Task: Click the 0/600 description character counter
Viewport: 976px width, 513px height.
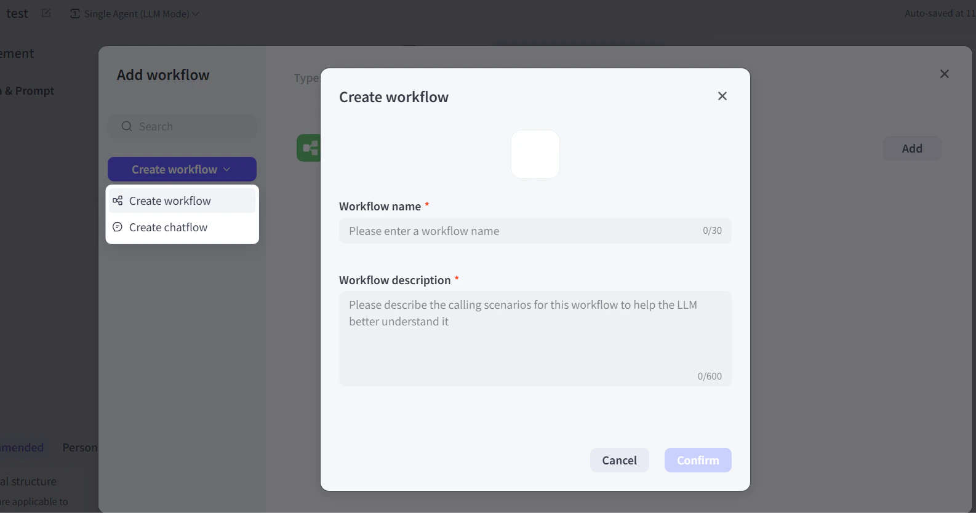Action: (710, 376)
